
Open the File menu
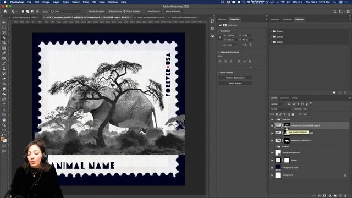coord(29,2)
